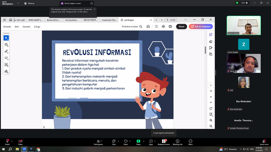Dismiss the shared content size notification

pyautogui.click(x=94, y=9)
